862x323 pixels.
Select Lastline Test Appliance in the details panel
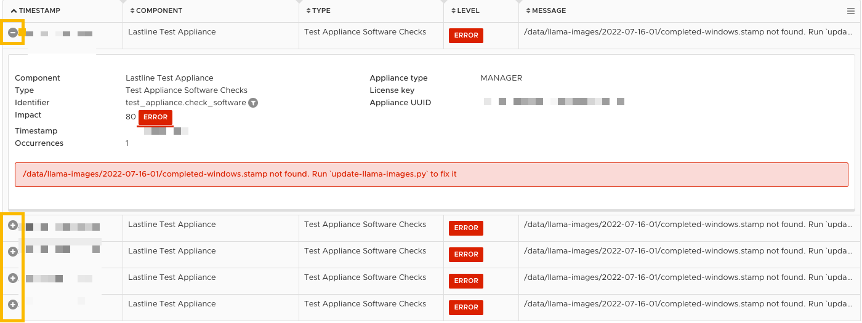coord(169,78)
